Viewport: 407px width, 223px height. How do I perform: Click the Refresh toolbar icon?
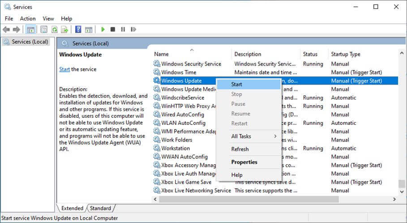[54, 29]
